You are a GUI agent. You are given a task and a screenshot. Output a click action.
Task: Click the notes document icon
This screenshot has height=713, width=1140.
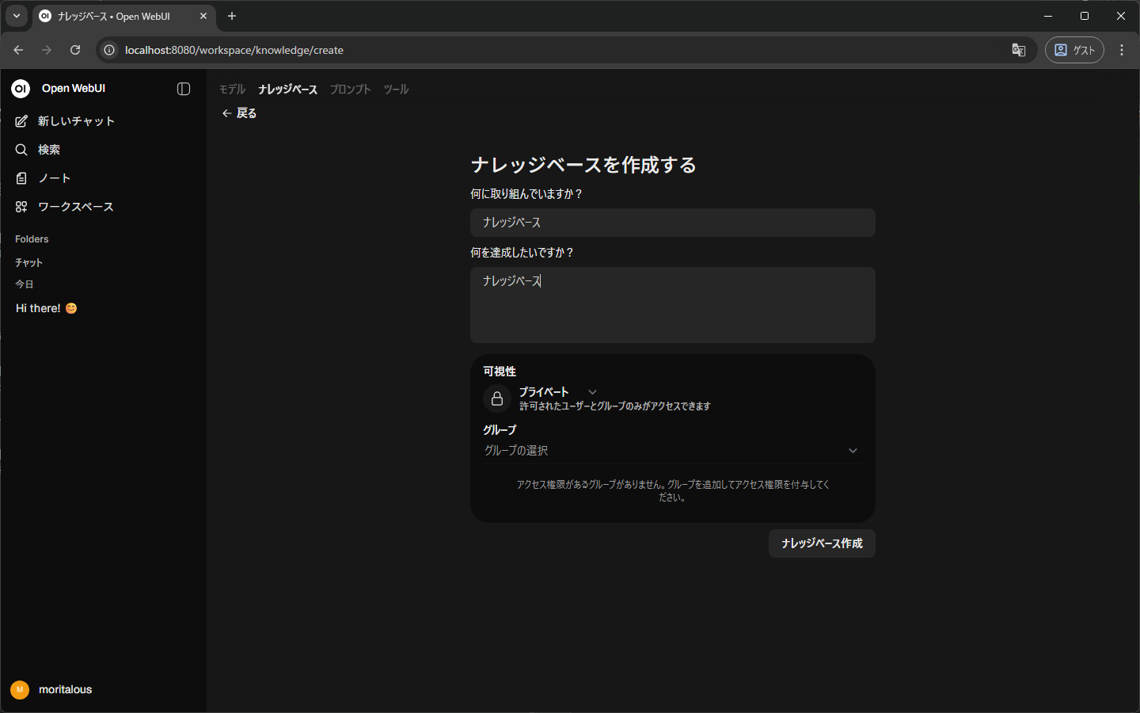(21, 178)
